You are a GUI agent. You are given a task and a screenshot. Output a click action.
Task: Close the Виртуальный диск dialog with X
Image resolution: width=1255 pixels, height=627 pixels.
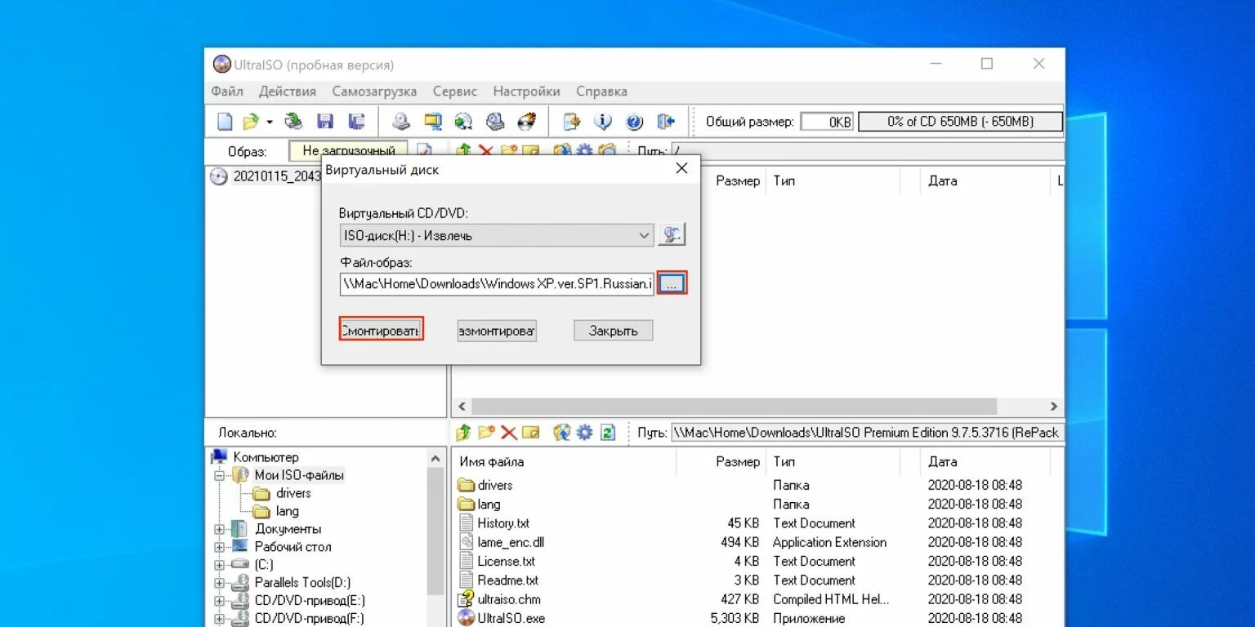[x=681, y=169]
